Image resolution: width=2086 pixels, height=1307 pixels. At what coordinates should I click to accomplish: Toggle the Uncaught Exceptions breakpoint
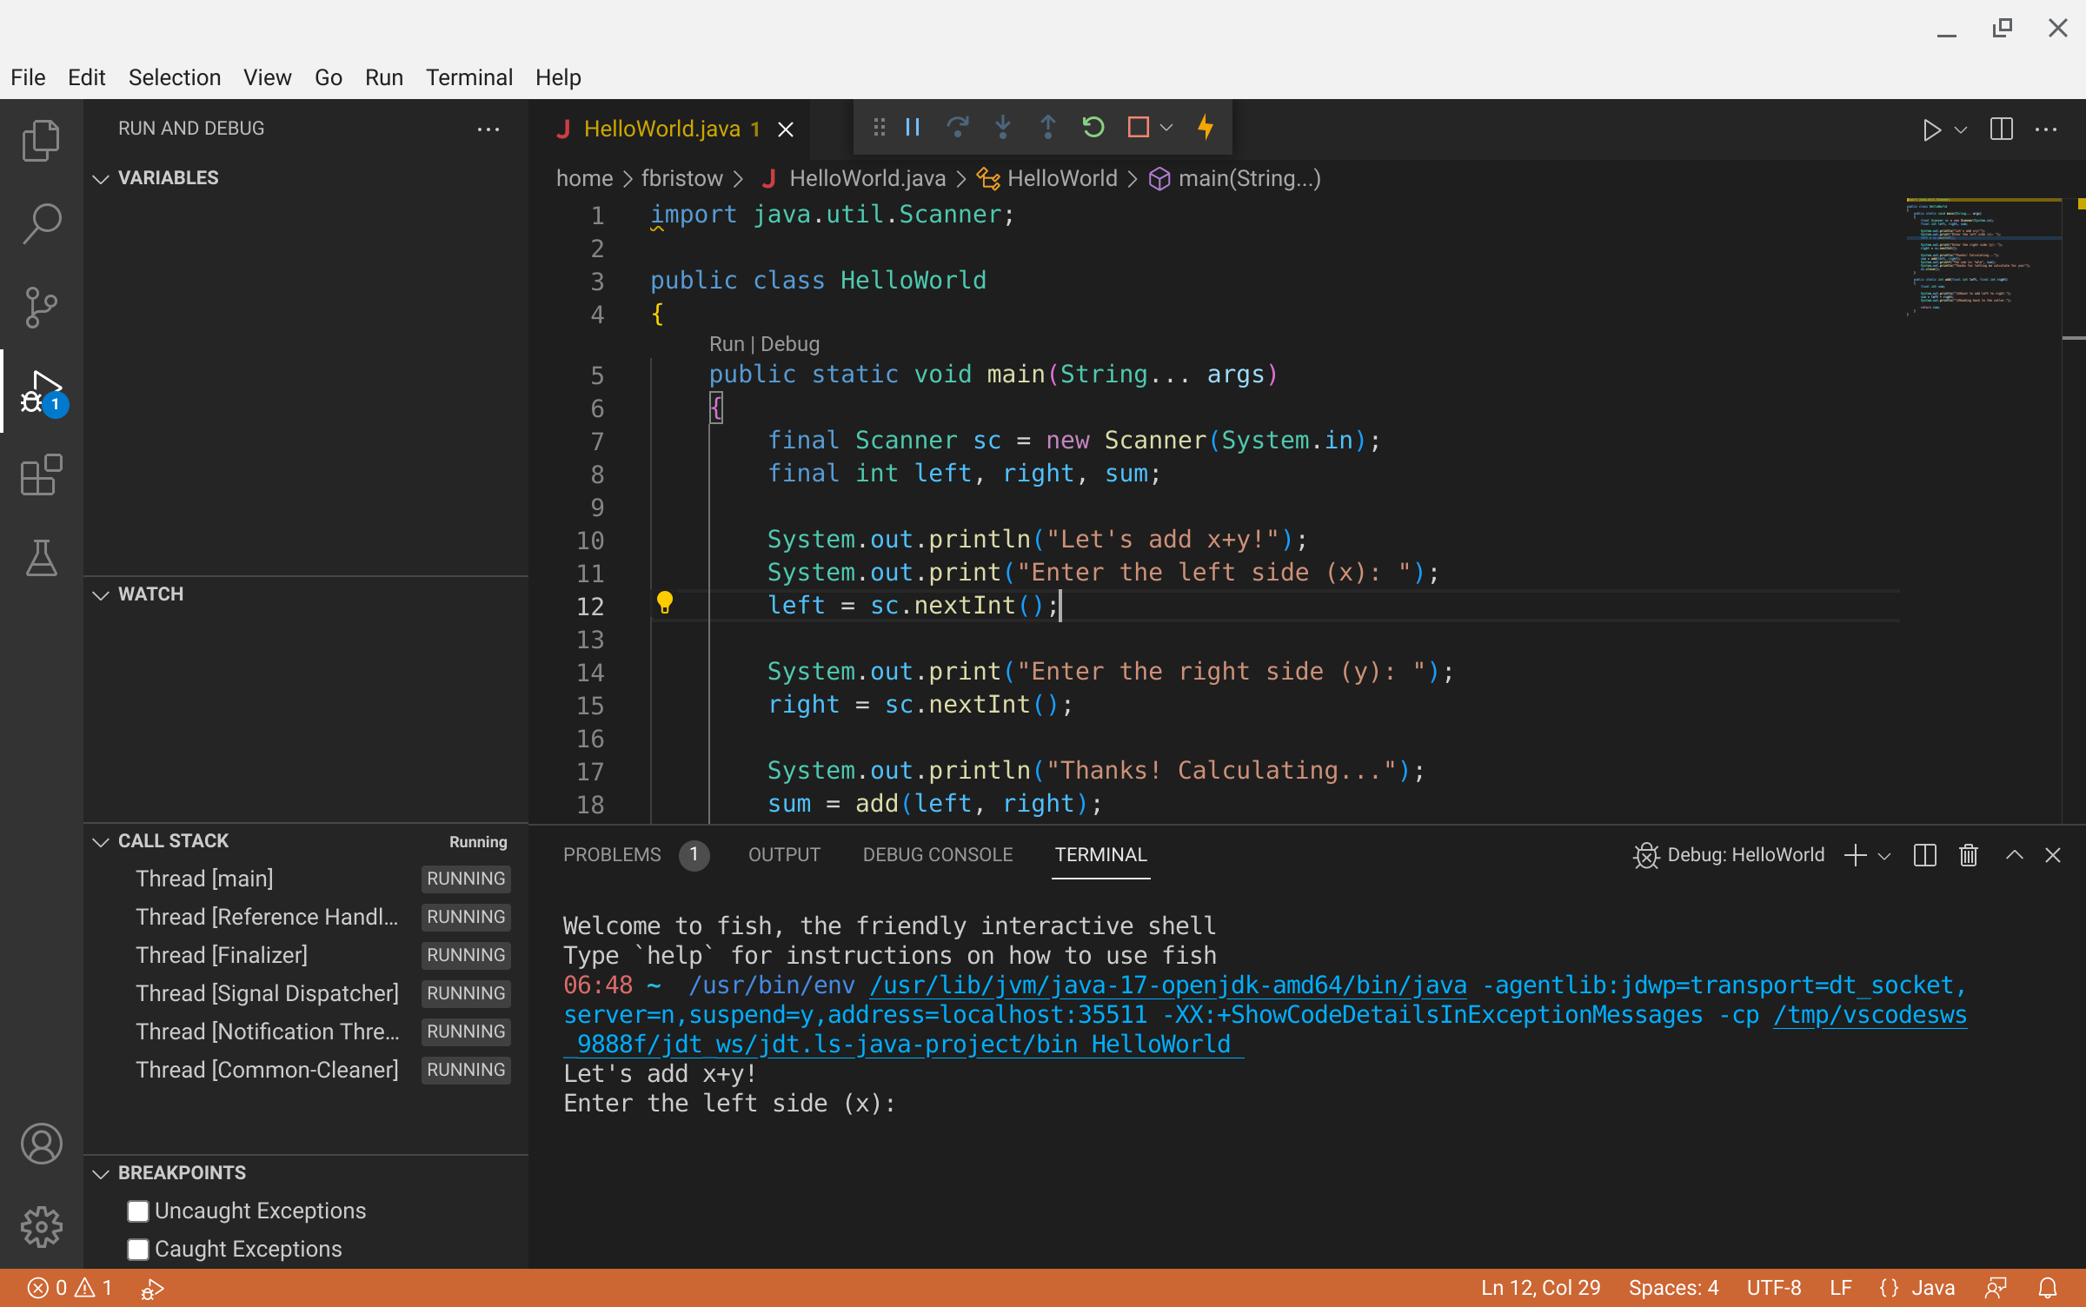[x=138, y=1211]
